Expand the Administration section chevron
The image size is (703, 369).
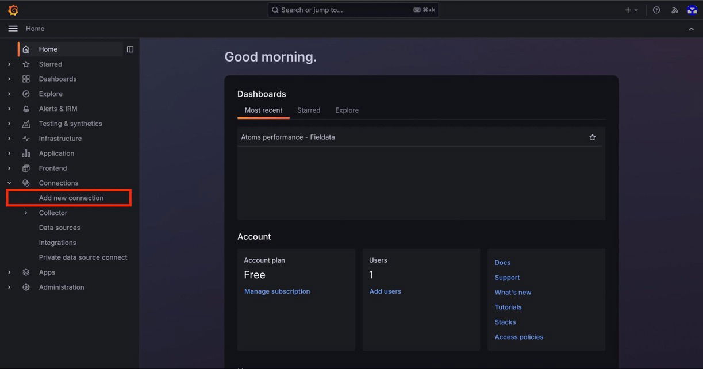pyautogui.click(x=9, y=287)
